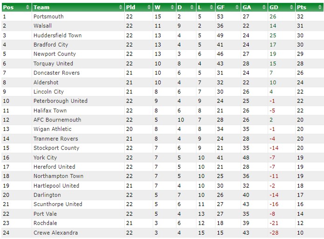Select the GD header text

click(274, 7)
